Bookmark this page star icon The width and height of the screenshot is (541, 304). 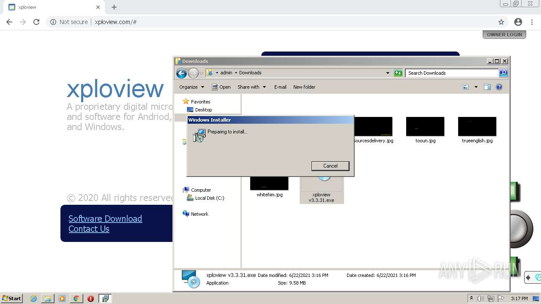501,22
